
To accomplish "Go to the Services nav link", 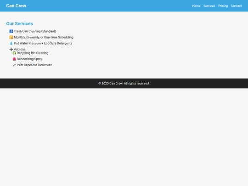I will [209, 6].
